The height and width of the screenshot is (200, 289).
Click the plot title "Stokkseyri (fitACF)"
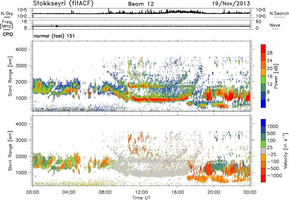(63, 3)
